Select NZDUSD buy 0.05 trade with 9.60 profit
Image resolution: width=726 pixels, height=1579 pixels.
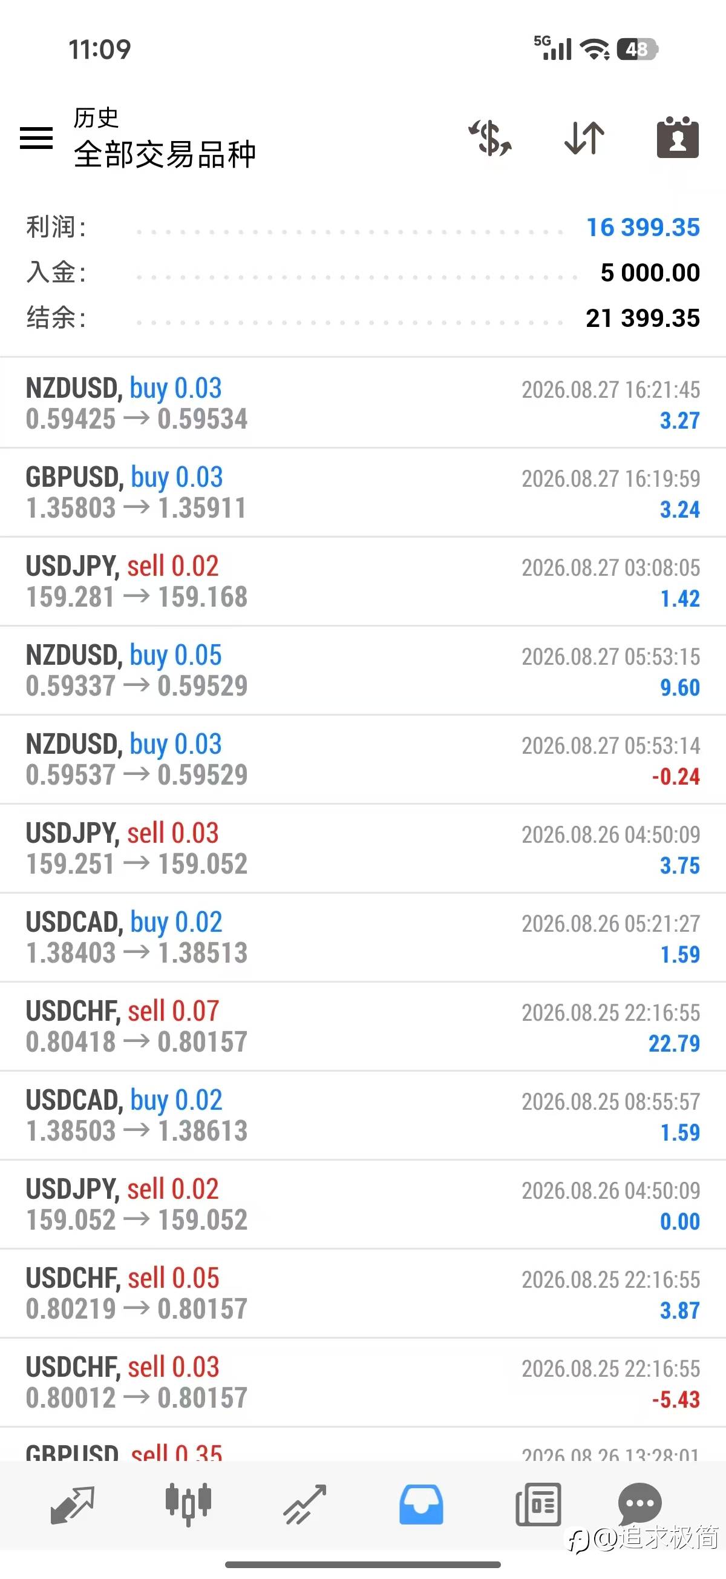pyautogui.click(x=362, y=670)
